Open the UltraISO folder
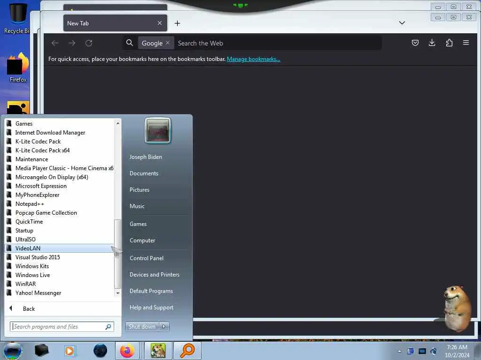This screenshot has width=481, height=360. click(60, 240)
